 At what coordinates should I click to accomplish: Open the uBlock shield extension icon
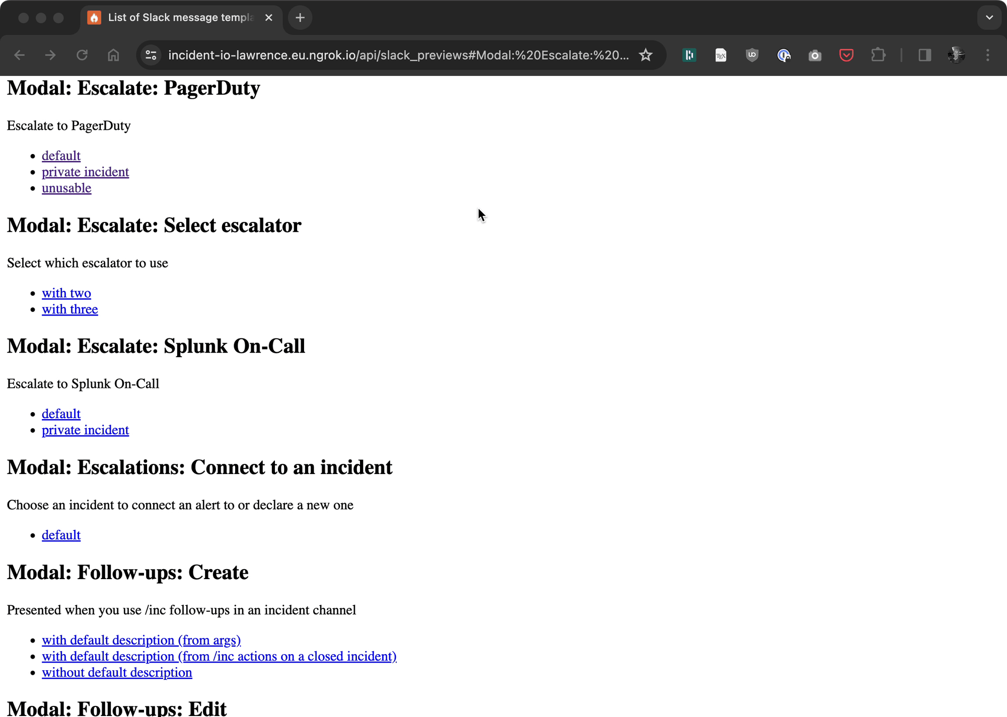pyautogui.click(x=752, y=55)
